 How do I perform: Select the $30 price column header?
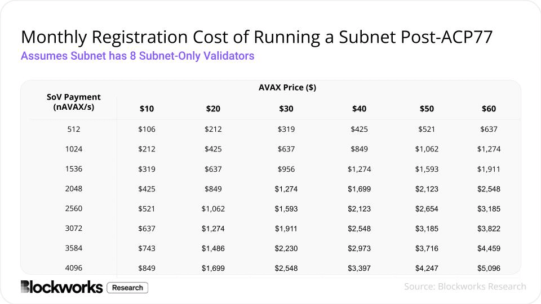(286, 109)
